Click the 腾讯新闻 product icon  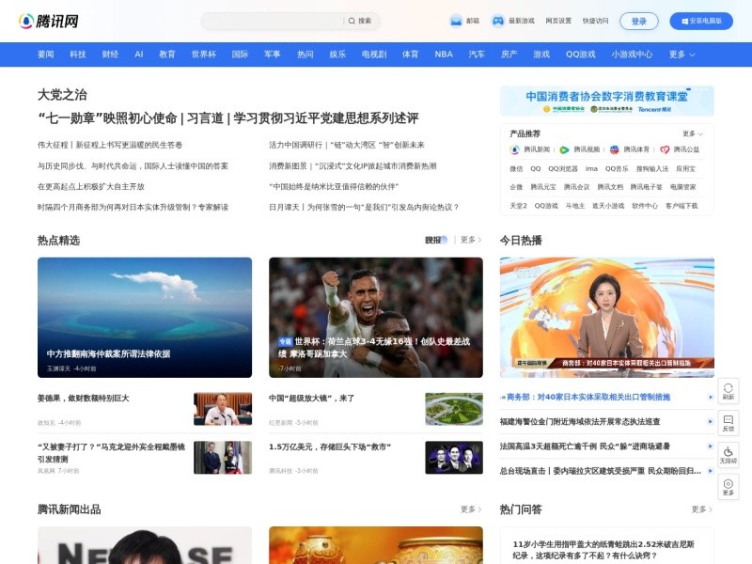[x=514, y=149]
